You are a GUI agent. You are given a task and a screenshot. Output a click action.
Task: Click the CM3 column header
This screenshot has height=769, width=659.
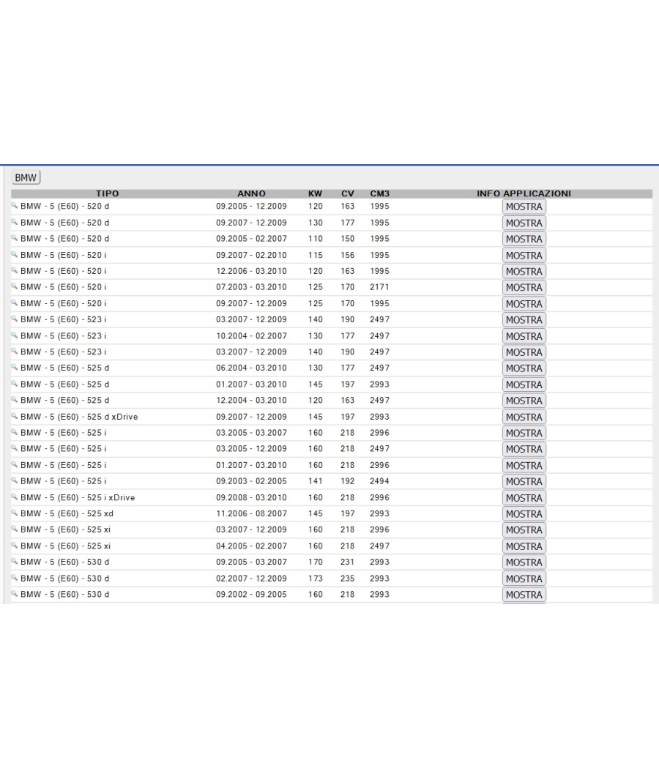[x=380, y=194]
